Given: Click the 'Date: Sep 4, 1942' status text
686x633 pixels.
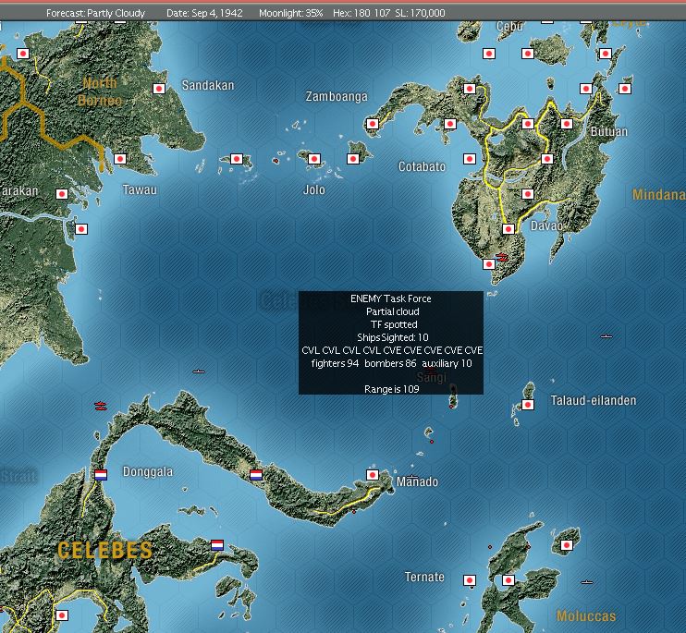Looking at the screenshot, I should pyautogui.click(x=204, y=13).
